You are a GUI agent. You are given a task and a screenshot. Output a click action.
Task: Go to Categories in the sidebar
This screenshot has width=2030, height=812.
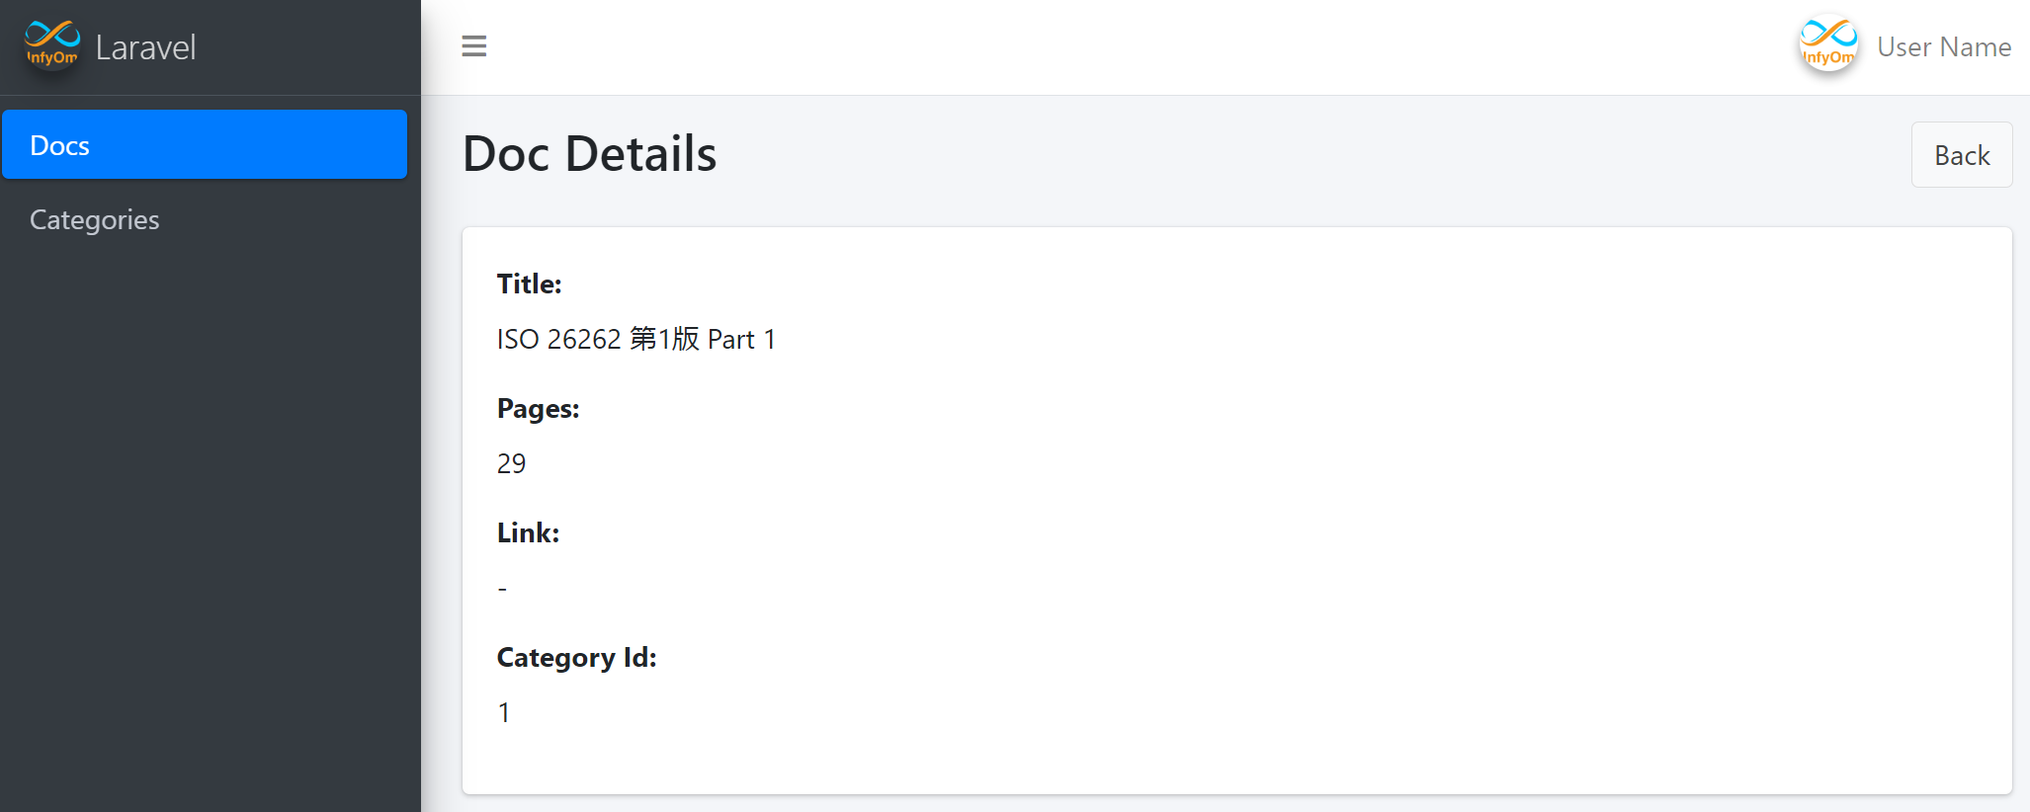tap(95, 219)
